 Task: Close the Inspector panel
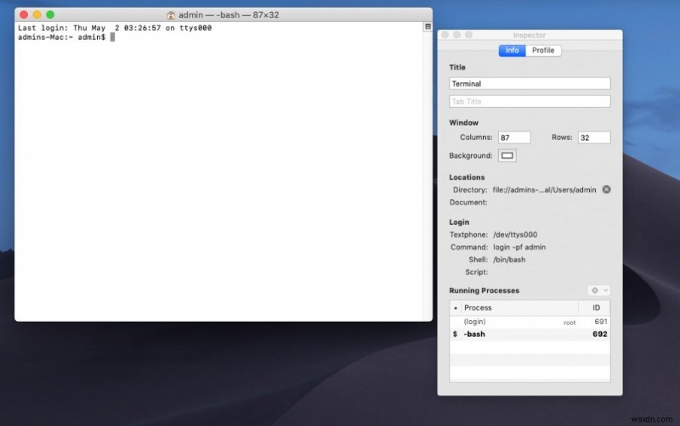point(445,35)
